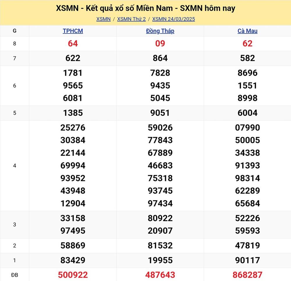
Task: Click TPHCM special prize number 500922
Action: tap(73, 274)
